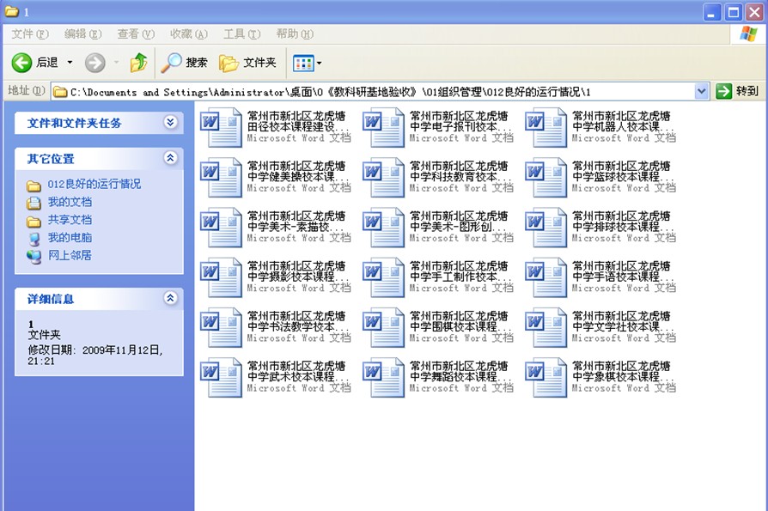Open the Views icon button
This screenshot has height=511, width=768.
click(x=303, y=64)
